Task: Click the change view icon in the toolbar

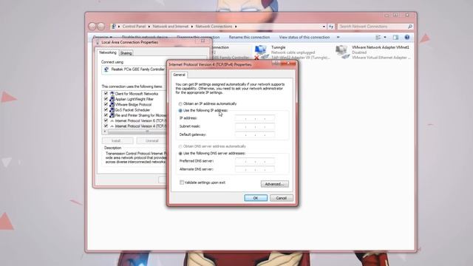Action: tap(378, 37)
